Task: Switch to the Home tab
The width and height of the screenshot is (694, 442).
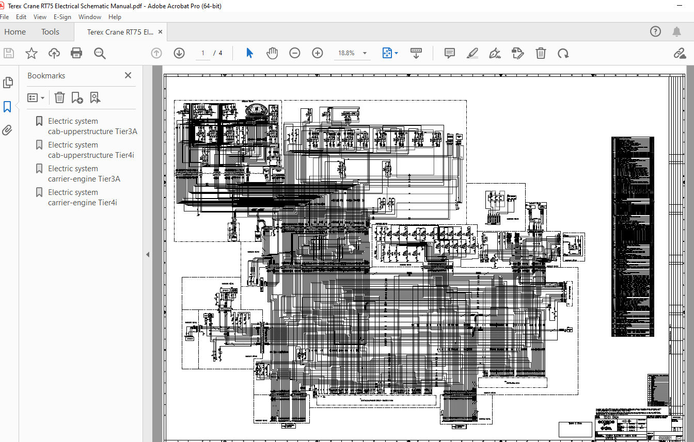Action: point(15,31)
